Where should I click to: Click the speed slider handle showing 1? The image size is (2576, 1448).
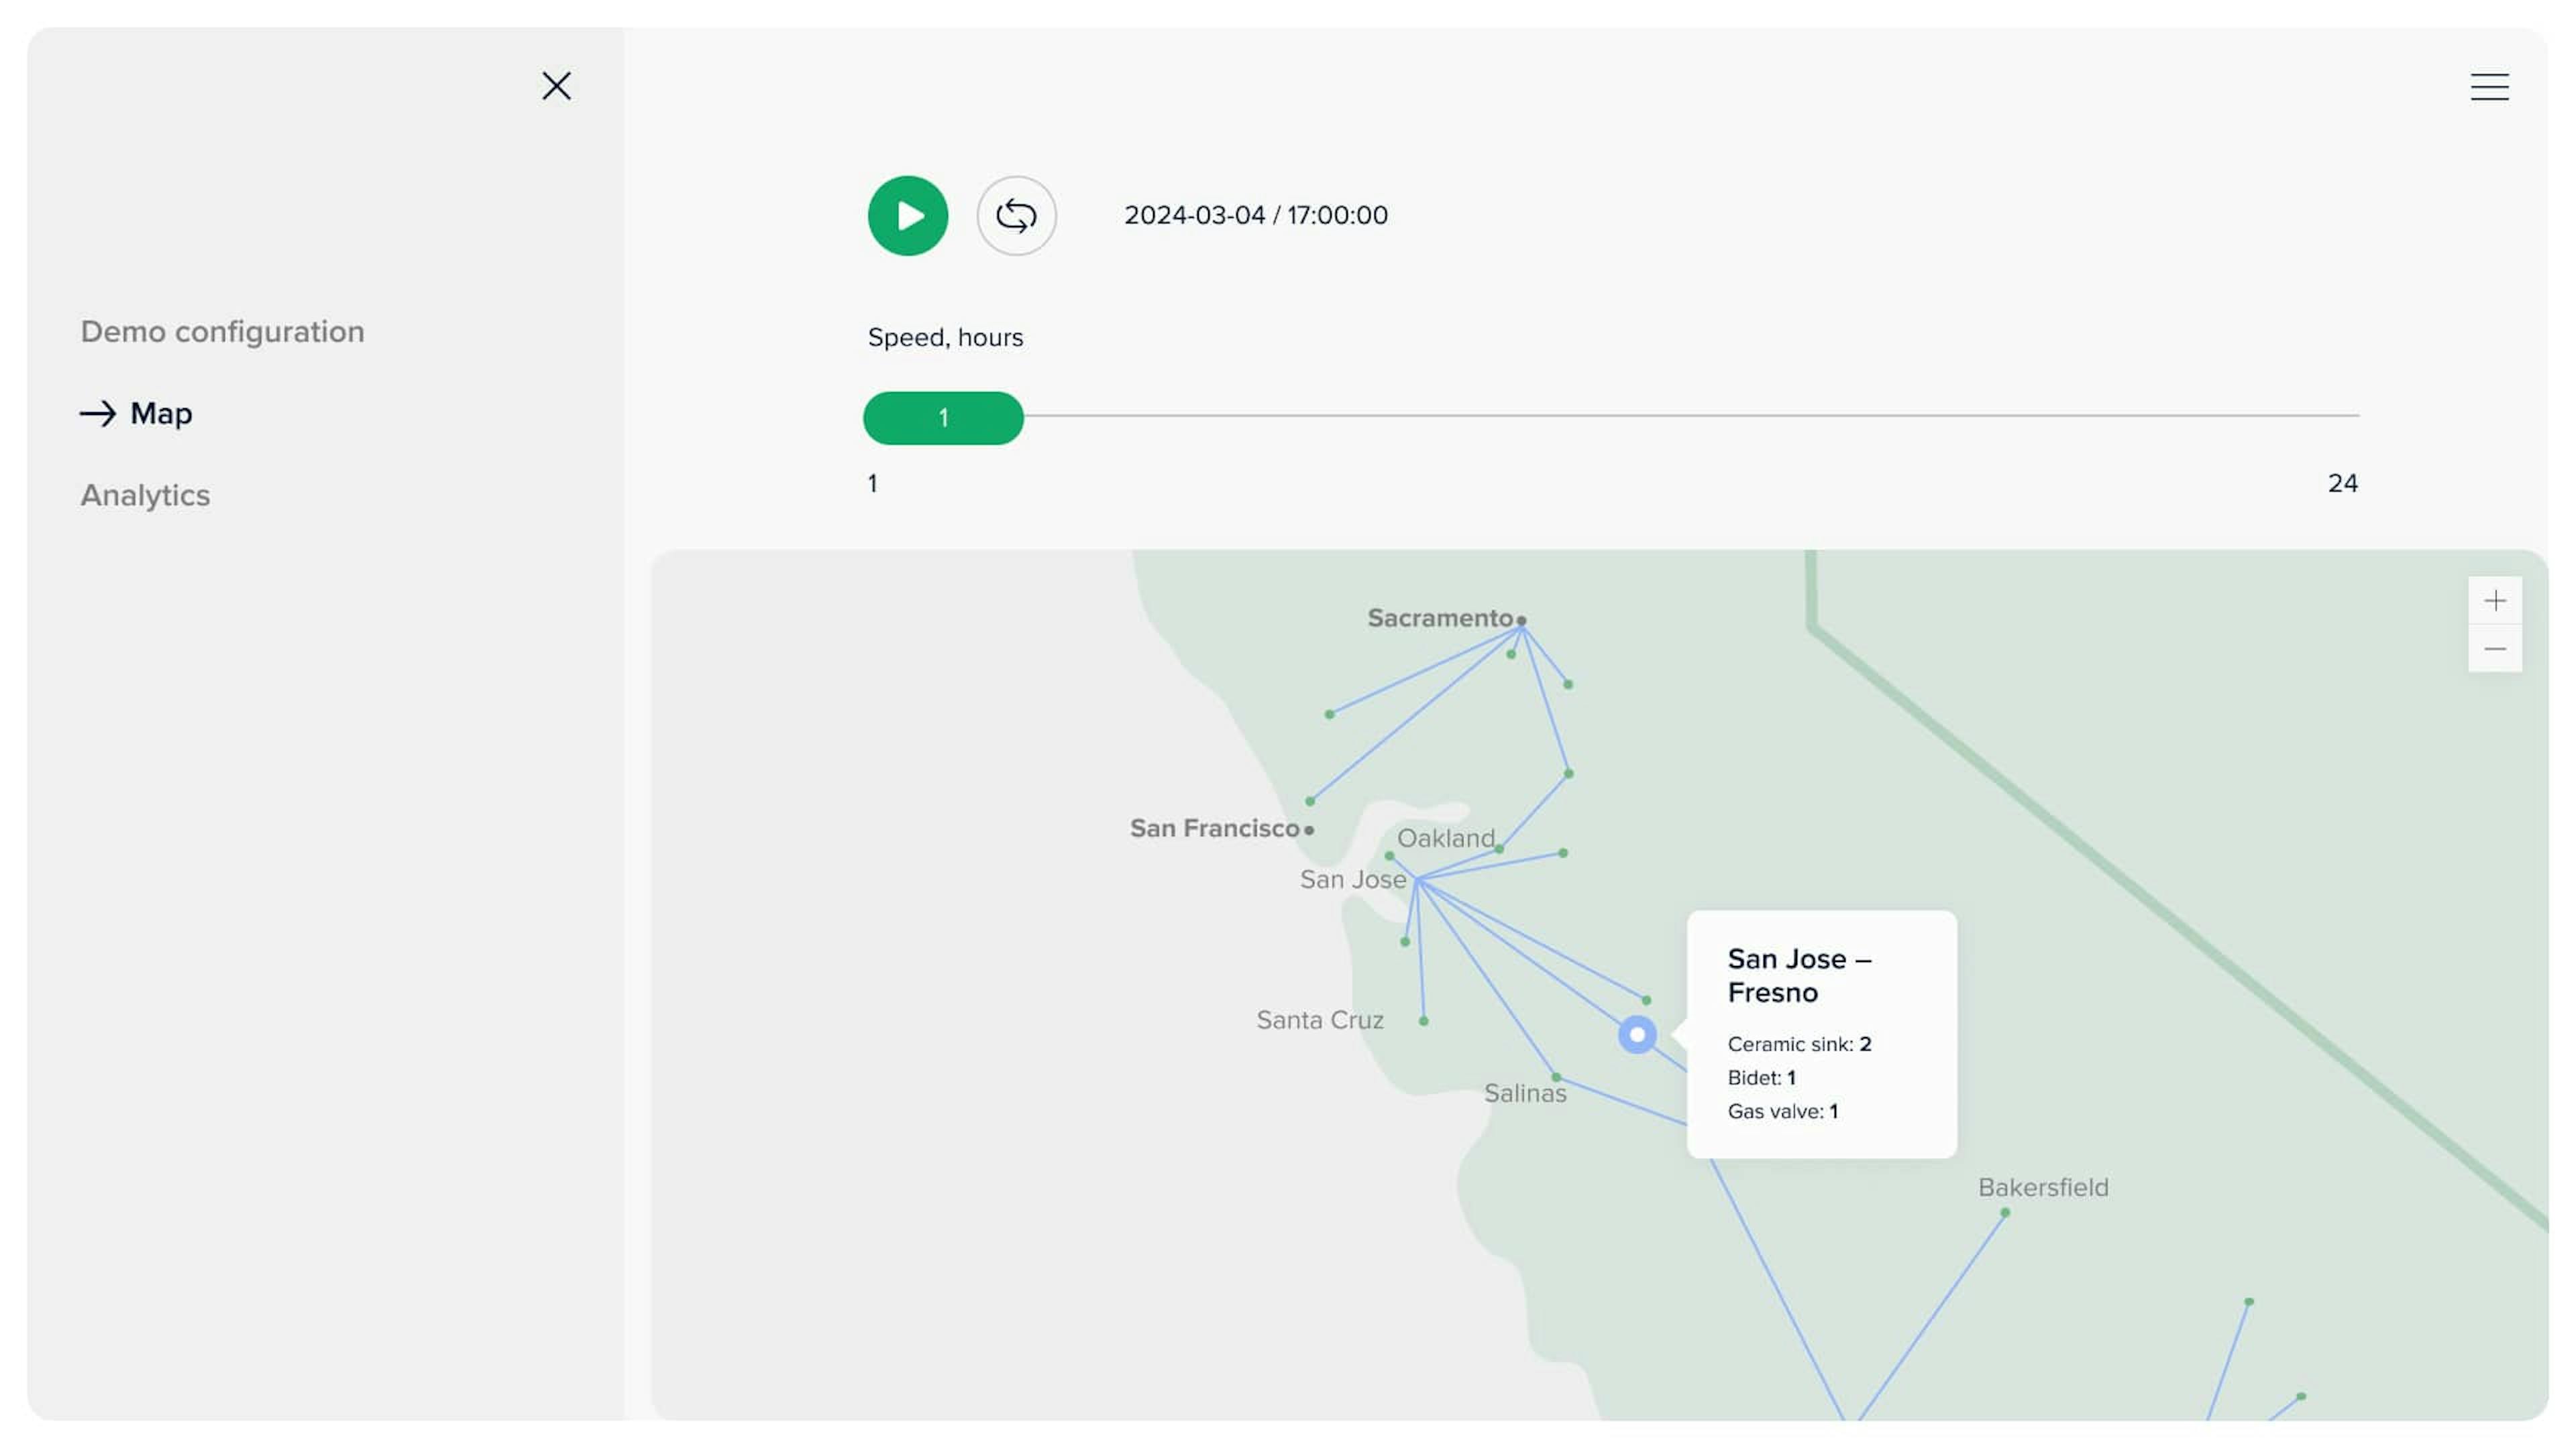943,418
